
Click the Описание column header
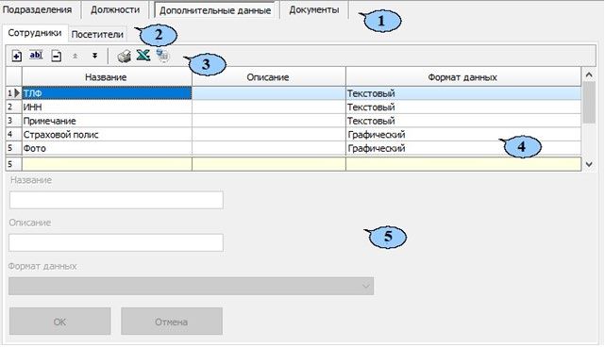click(x=269, y=77)
